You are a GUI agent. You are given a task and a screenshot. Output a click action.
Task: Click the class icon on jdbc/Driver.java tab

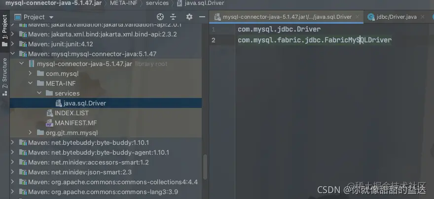[371, 17]
